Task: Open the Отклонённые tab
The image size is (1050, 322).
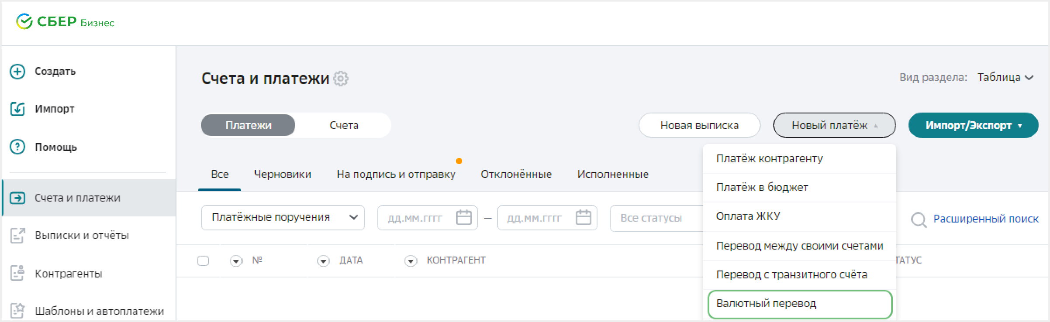Action: tap(516, 175)
